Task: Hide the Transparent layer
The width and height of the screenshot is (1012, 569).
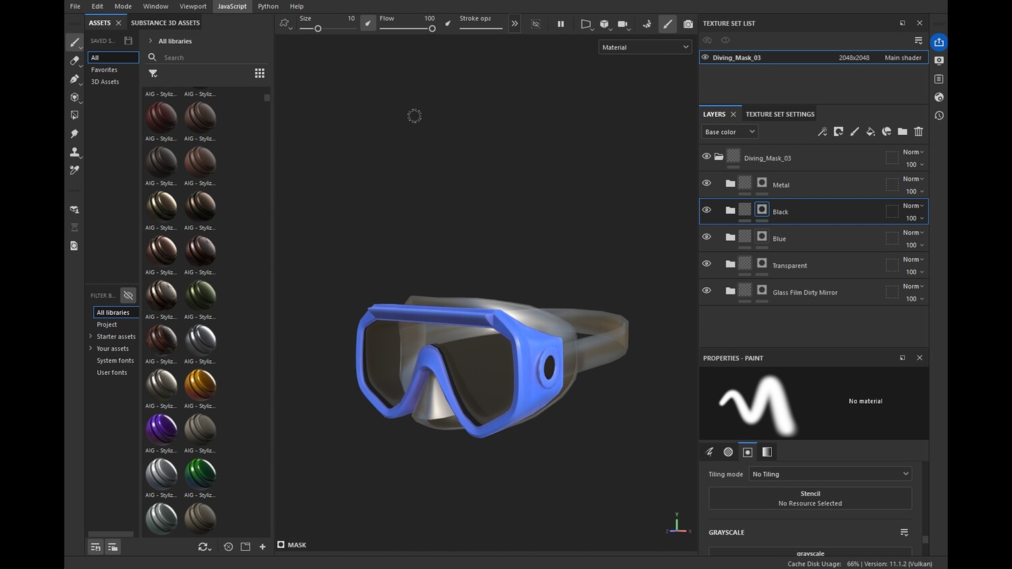Action: pos(706,264)
